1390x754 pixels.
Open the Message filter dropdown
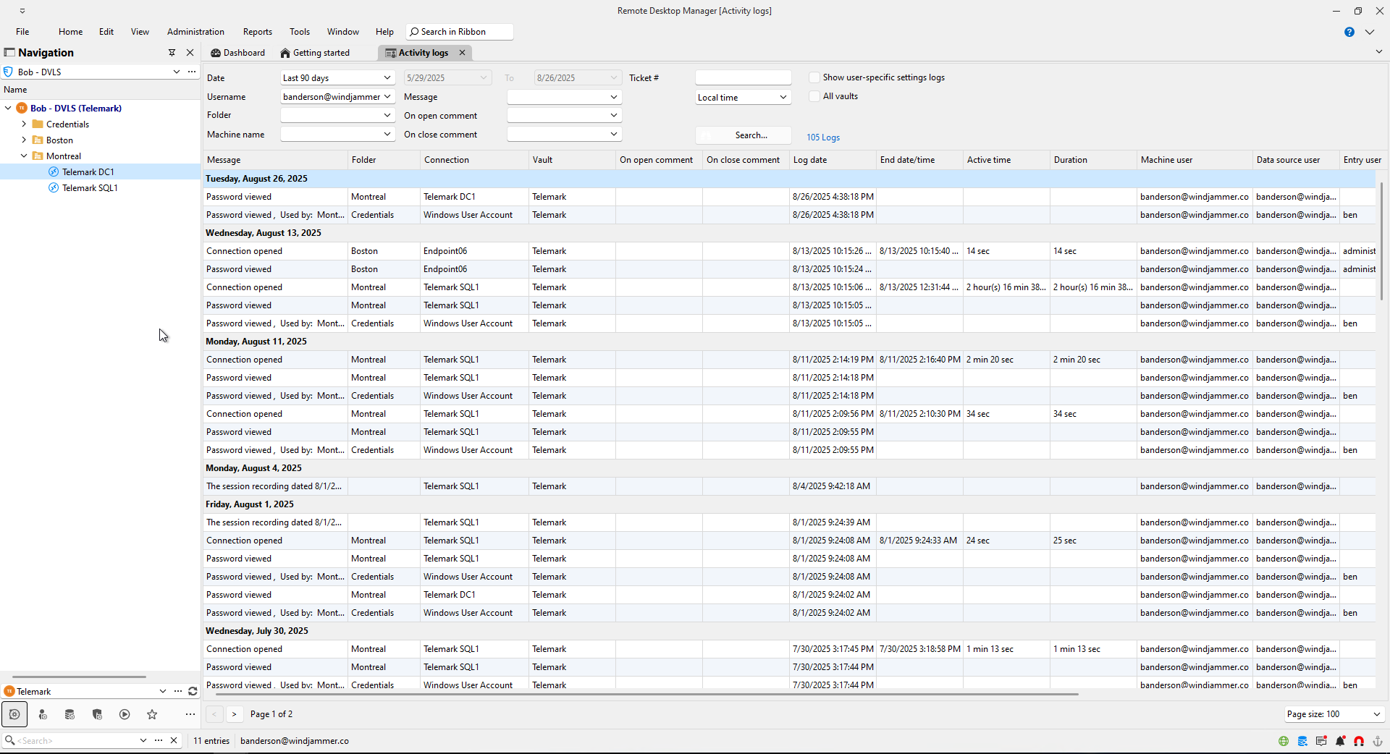(614, 97)
